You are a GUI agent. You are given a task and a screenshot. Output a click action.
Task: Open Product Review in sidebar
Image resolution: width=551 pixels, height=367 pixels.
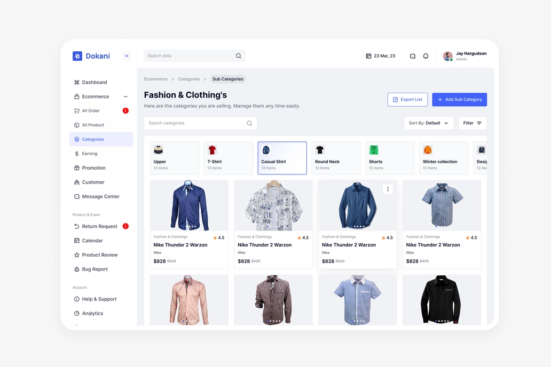click(101, 255)
